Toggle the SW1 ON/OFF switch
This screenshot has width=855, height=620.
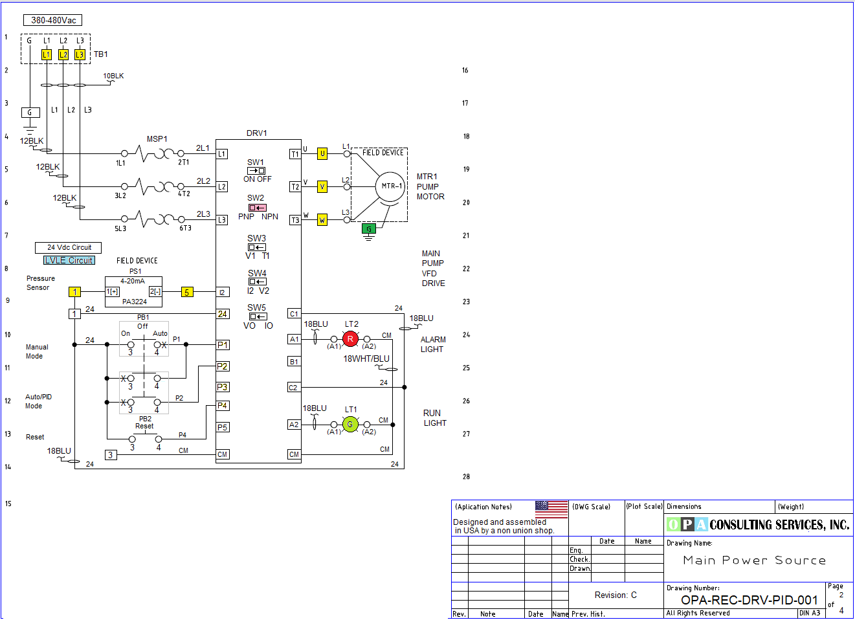[256, 171]
